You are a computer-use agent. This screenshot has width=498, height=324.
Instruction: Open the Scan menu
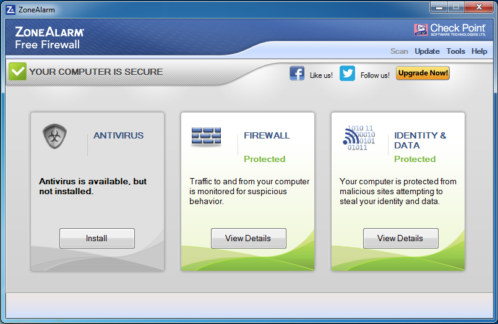coord(399,51)
